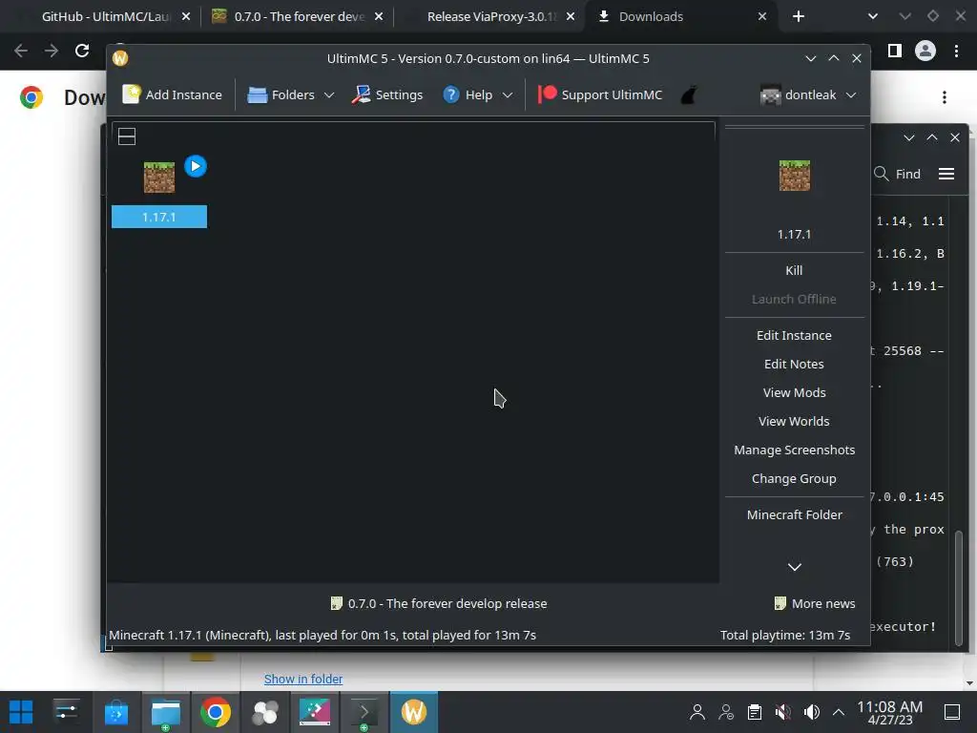Close the Release ViaProxy browser tab
Screen dimensions: 977x733
click(x=571, y=17)
